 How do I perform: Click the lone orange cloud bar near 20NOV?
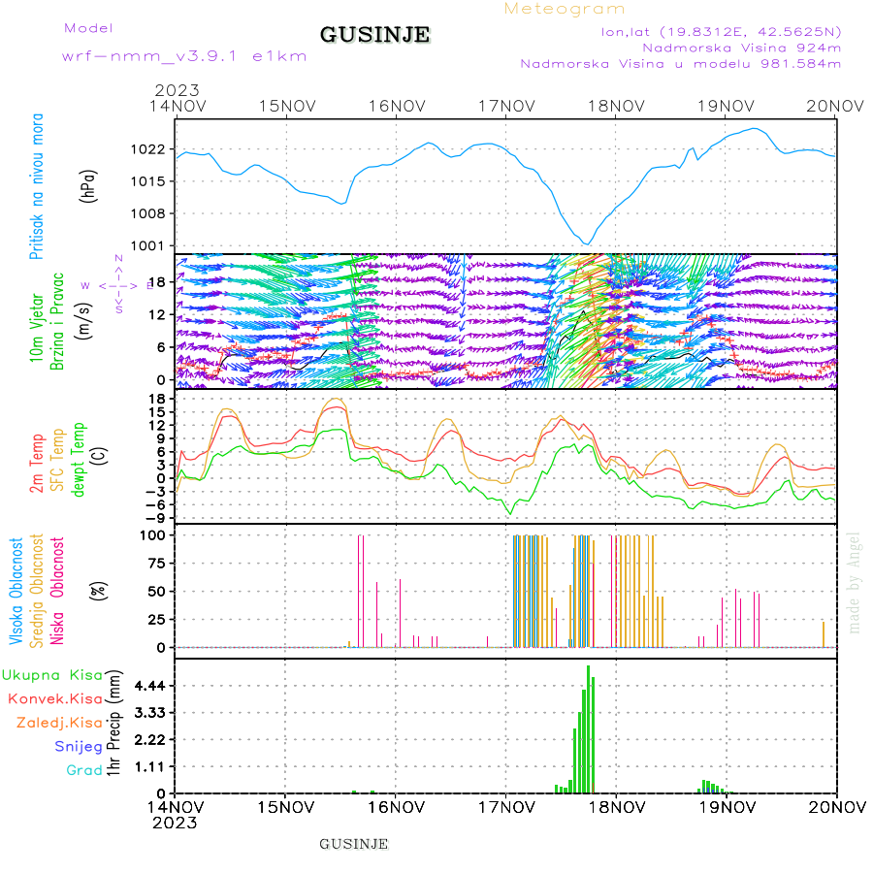click(824, 634)
